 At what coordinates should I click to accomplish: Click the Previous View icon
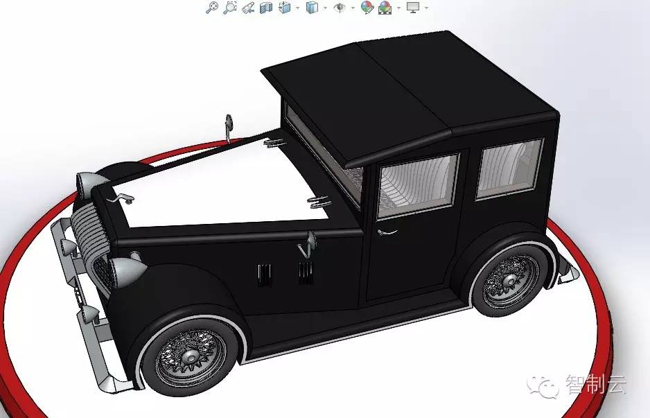(248, 8)
